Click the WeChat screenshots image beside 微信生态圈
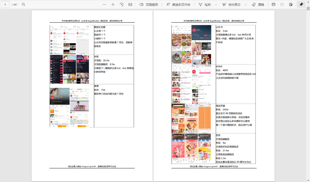 (69, 40)
